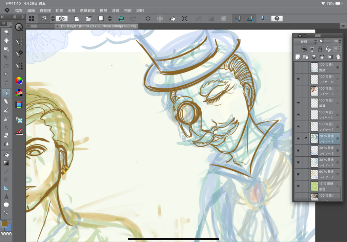Open the Color set palette
Viewport: 347px width, 242px height.
(19, 93)
